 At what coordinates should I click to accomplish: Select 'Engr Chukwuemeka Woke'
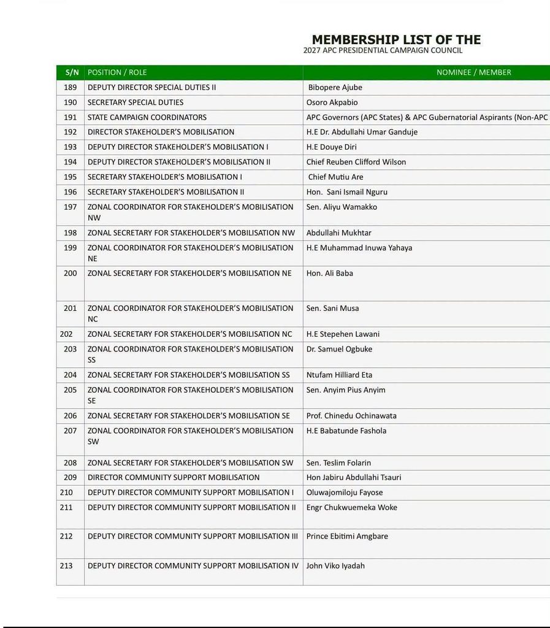(x=352, y=507)
